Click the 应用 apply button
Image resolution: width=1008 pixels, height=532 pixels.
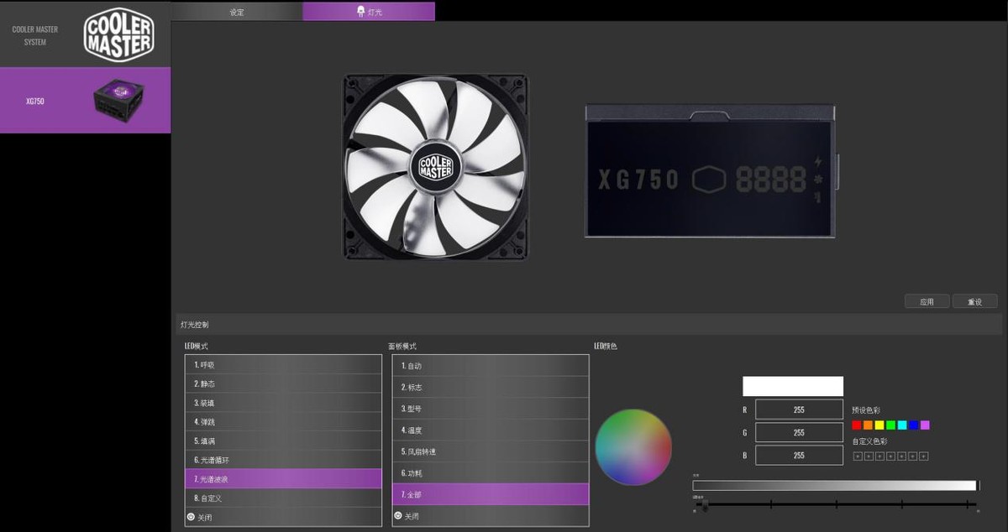click(927, 301)
